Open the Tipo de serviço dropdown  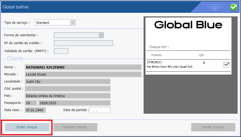[73, 23]
